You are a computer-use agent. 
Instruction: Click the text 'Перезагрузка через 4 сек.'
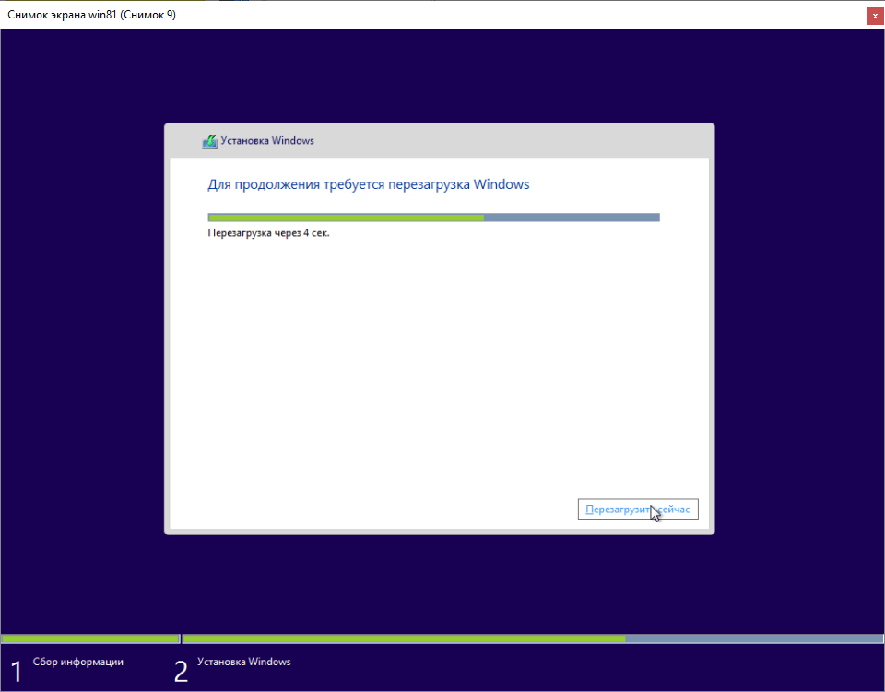[x=268, y=233]
